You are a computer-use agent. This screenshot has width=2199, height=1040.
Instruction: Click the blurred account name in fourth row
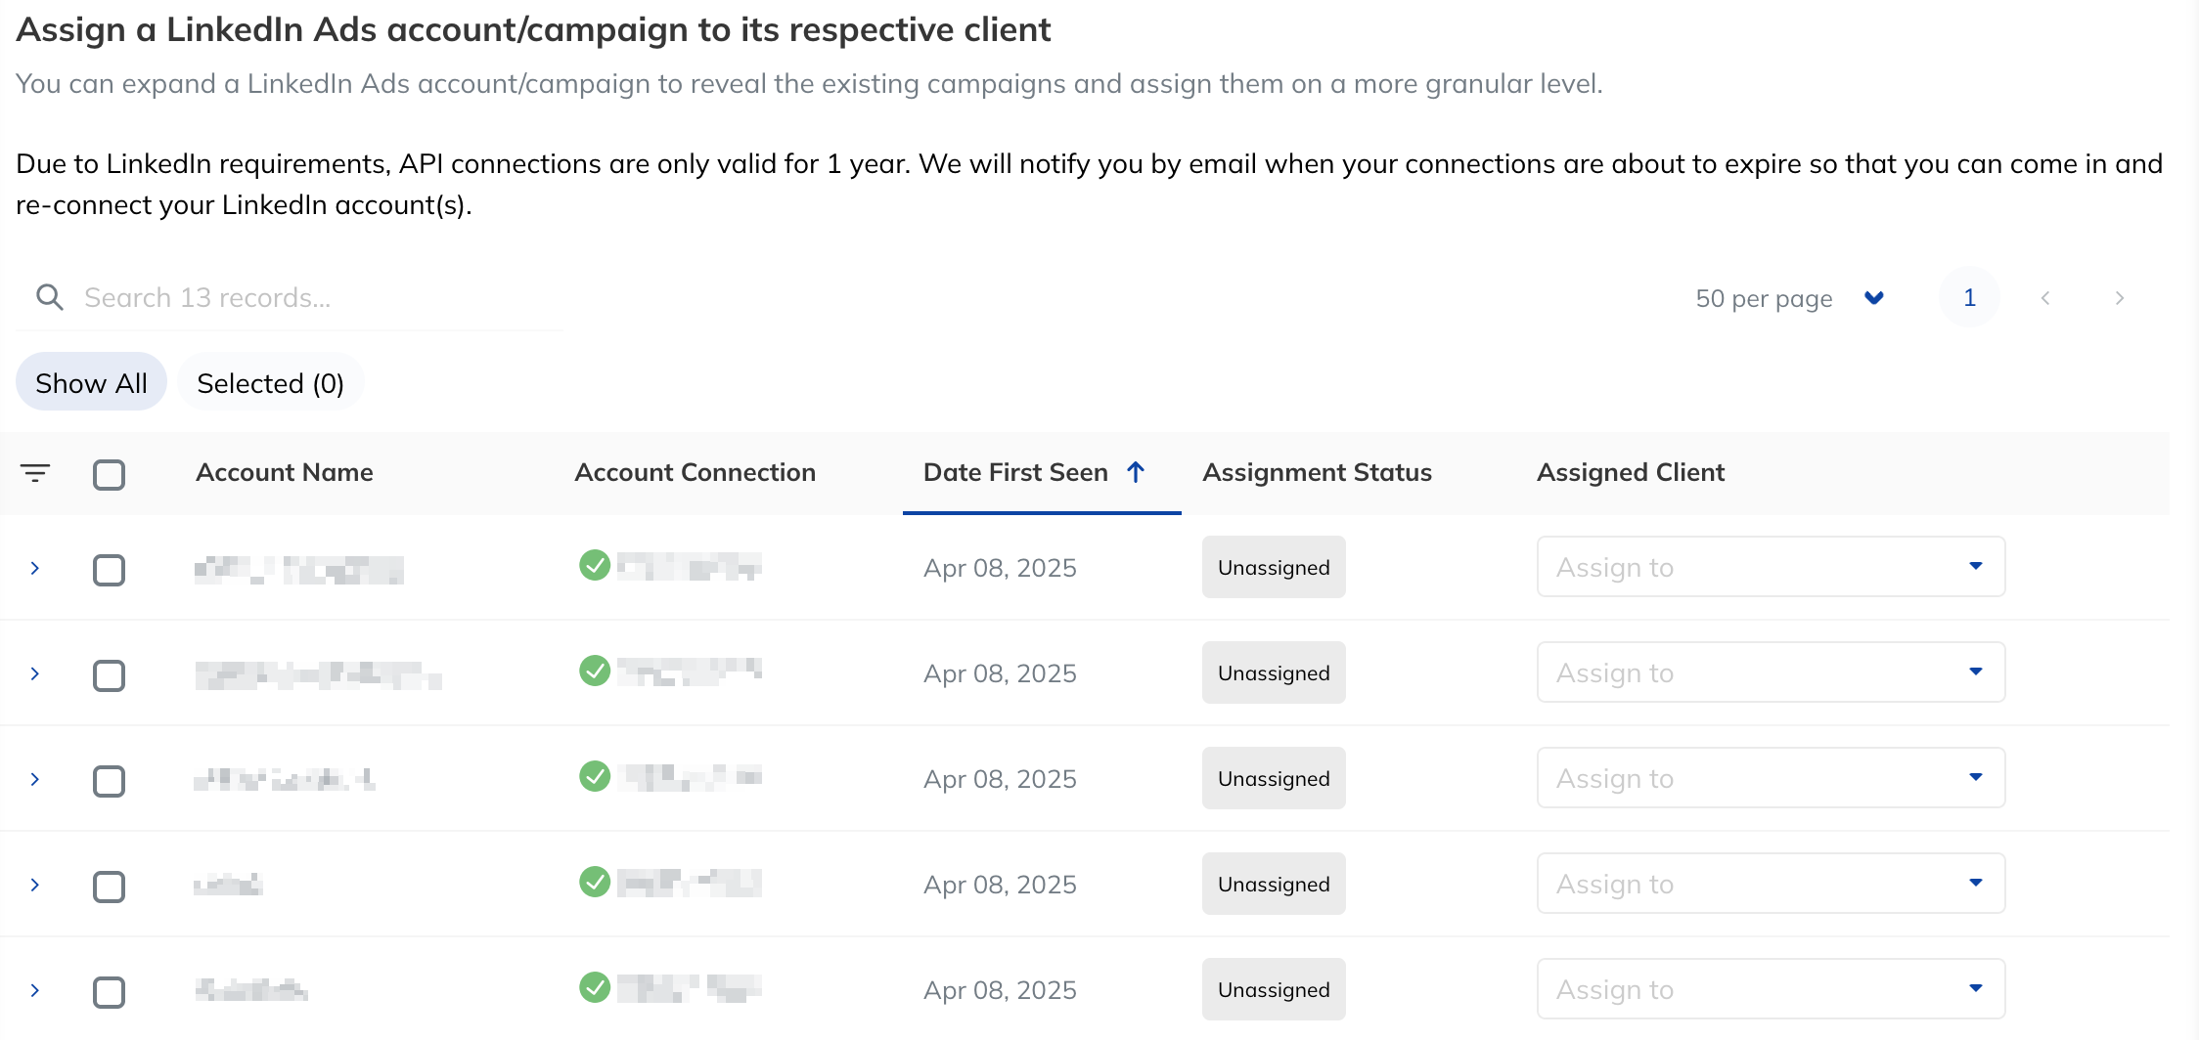coord(228,885)
